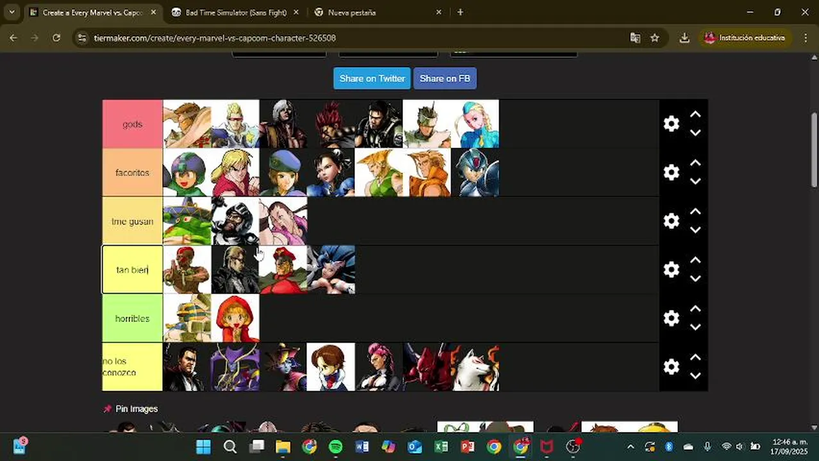Move the facoritos tier down
Screen dimensions: 819x461
tap(695, 181)
